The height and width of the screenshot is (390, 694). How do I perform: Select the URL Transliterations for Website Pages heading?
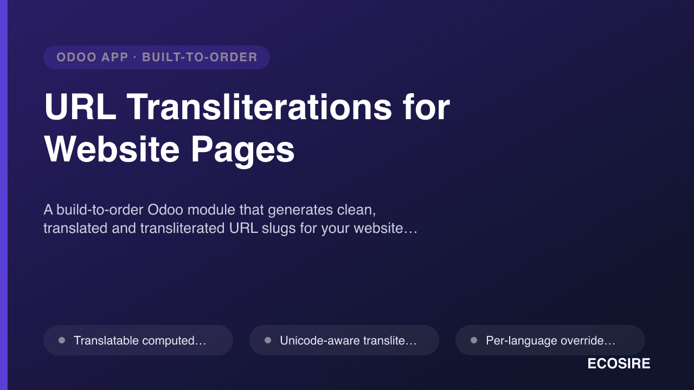coord(247,128)
